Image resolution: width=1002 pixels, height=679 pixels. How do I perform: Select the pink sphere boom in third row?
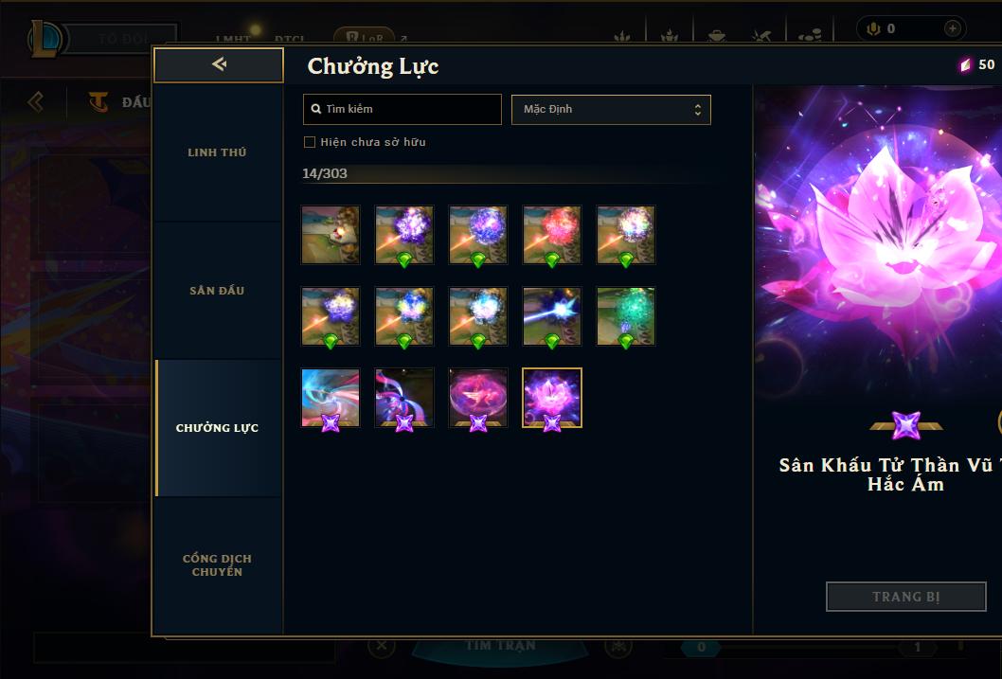pyautogui.click(x=478, y=398)
